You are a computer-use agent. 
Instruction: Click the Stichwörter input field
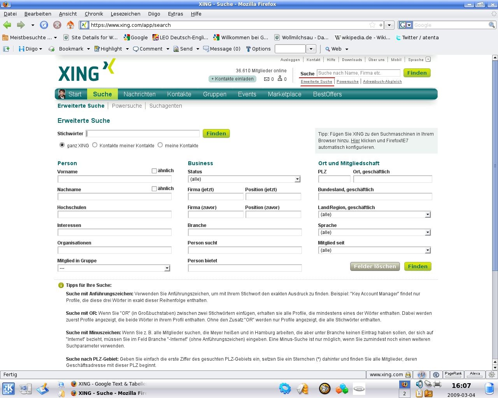(x=143, y=134)
